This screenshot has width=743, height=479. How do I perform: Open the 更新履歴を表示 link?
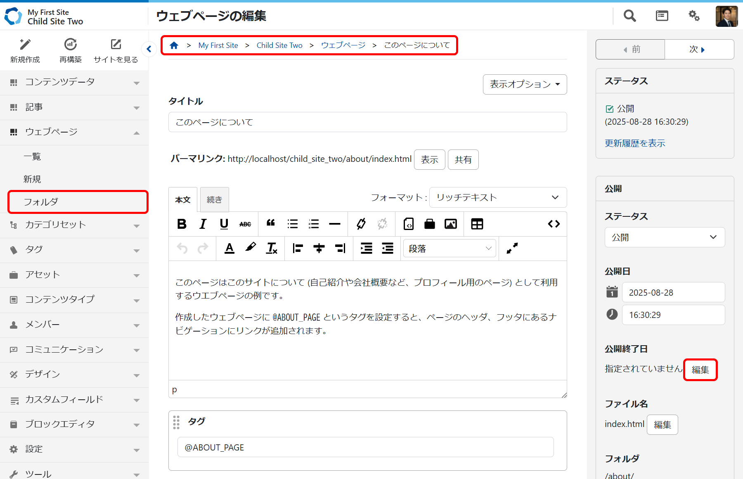635,143
